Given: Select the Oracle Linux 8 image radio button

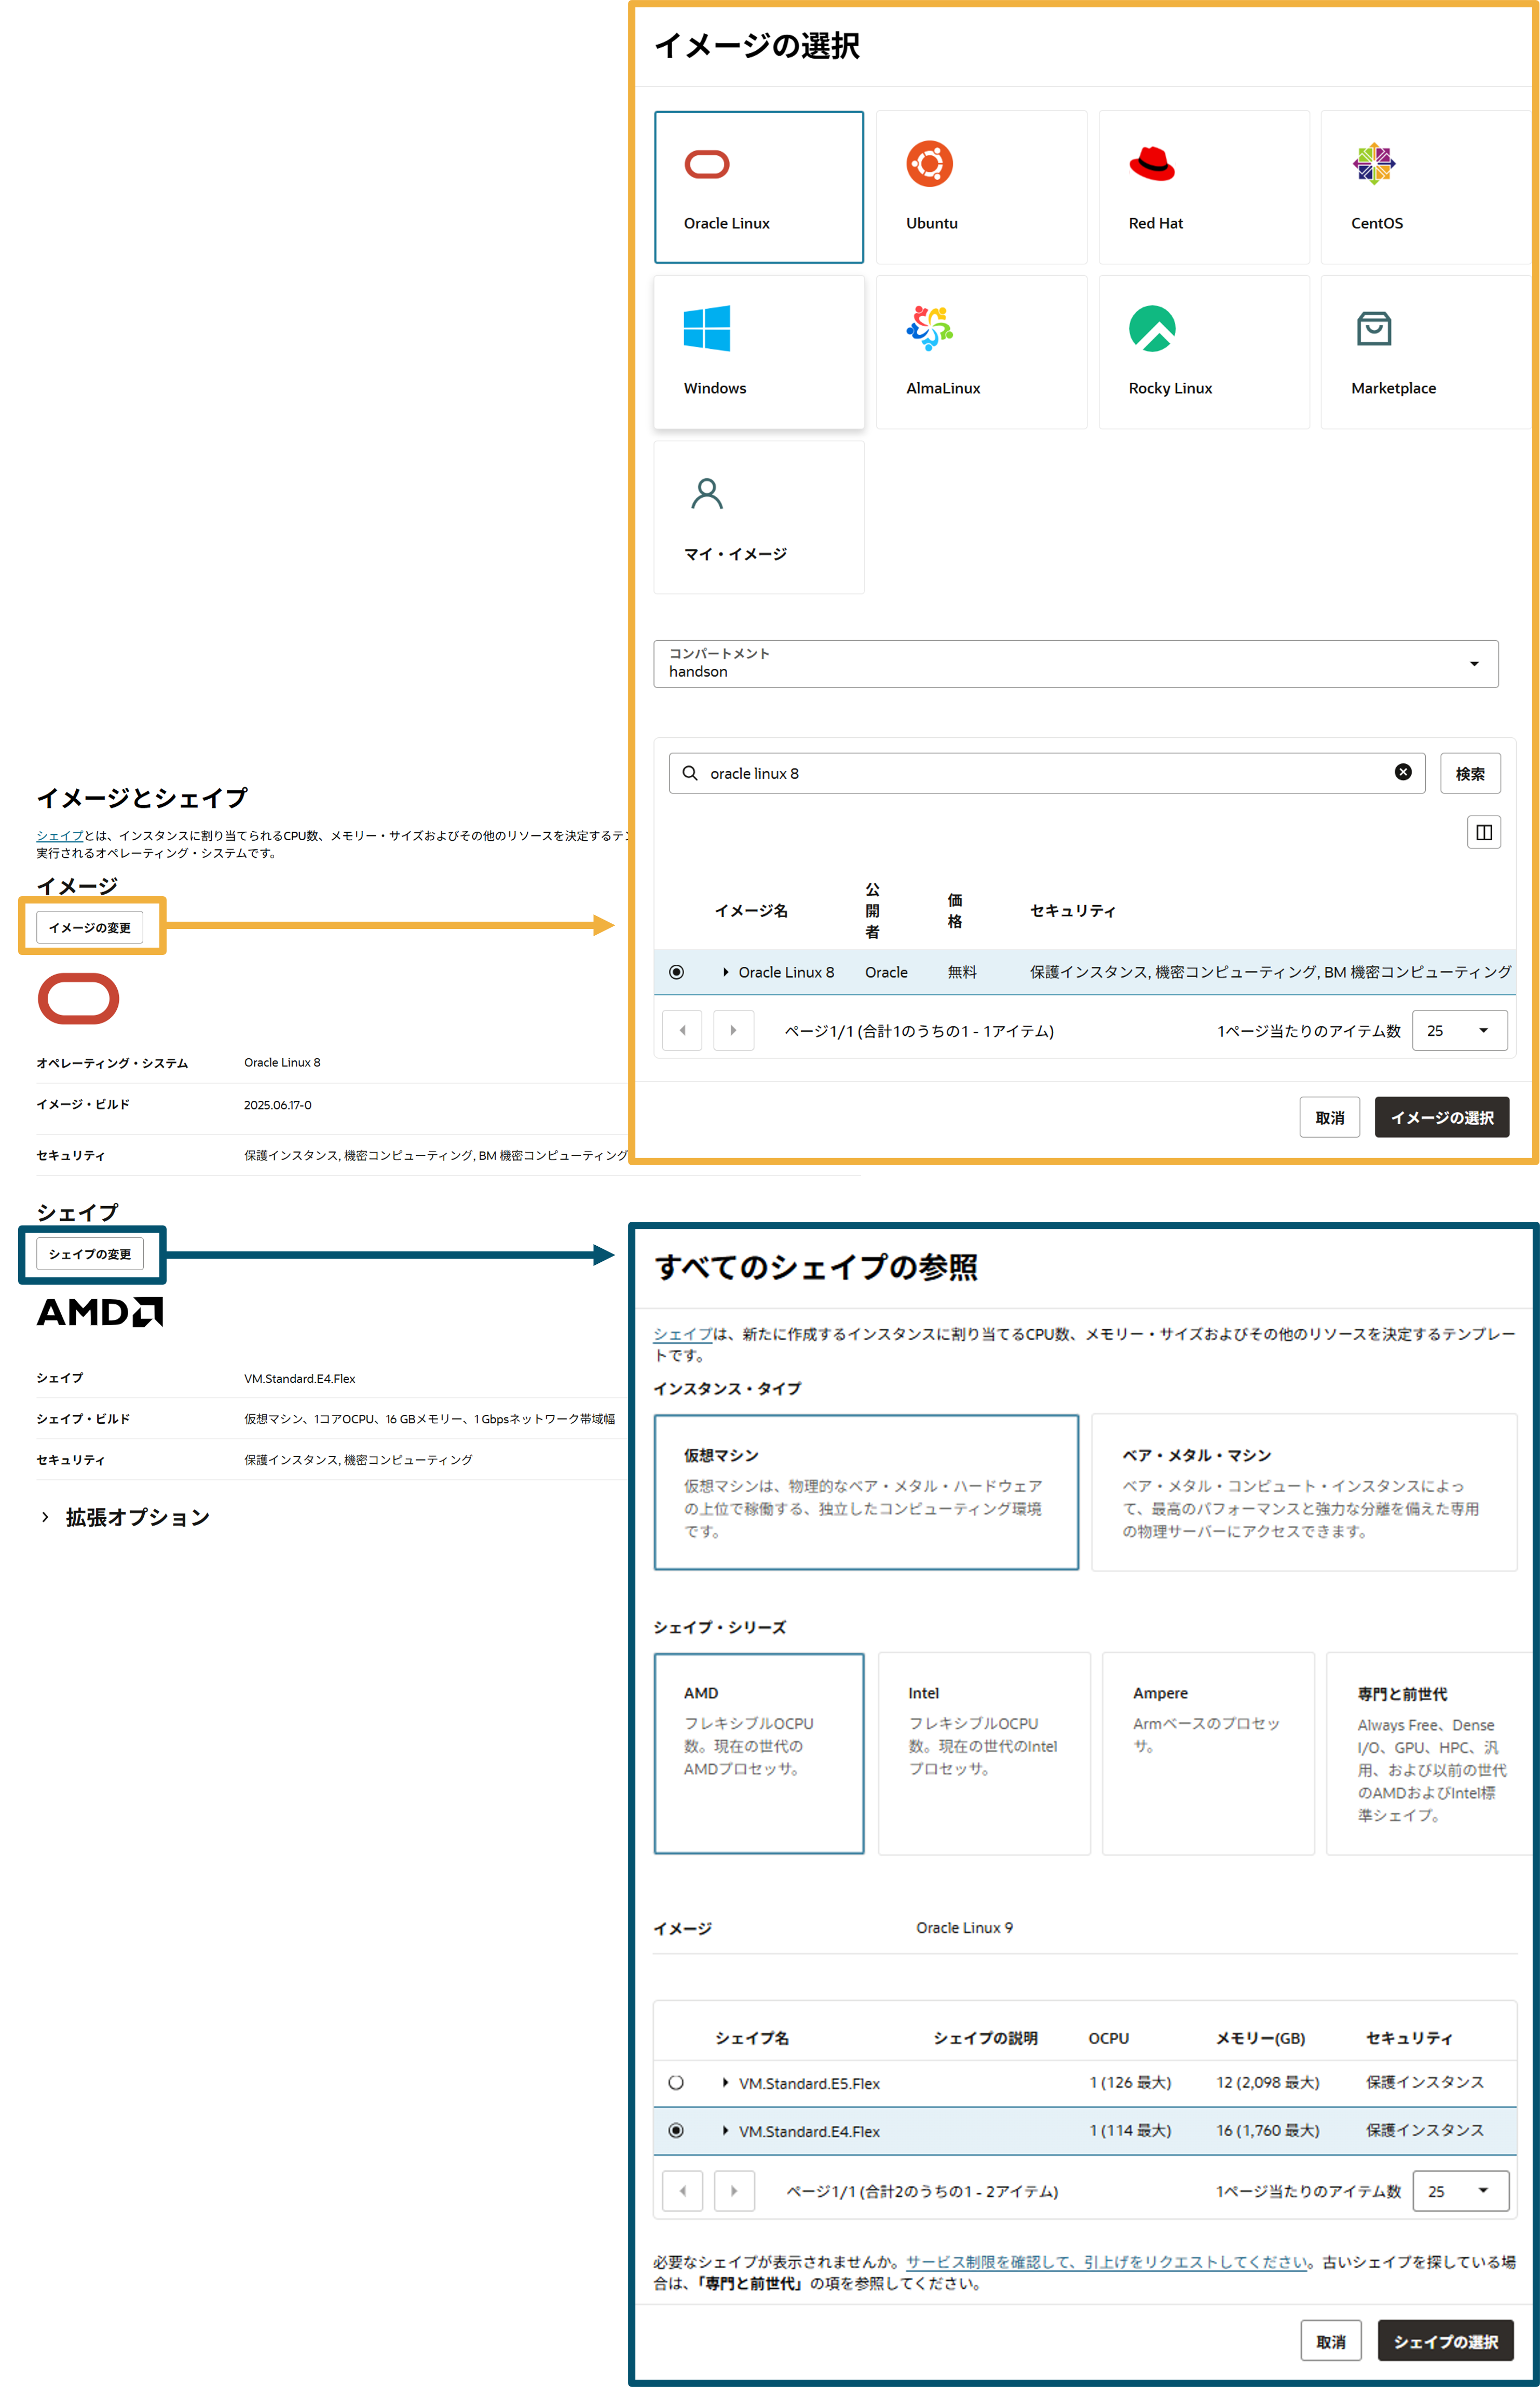Looking at the screenshot, I should [677, 973].
